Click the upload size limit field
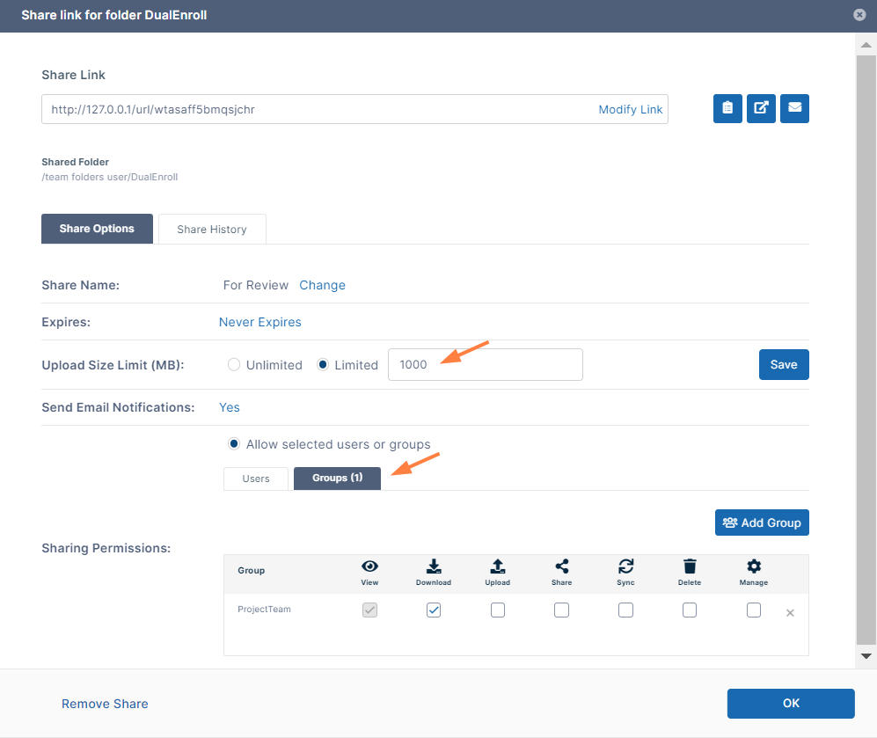The width and height of the screenshot is (877, 738). (485, 365)
